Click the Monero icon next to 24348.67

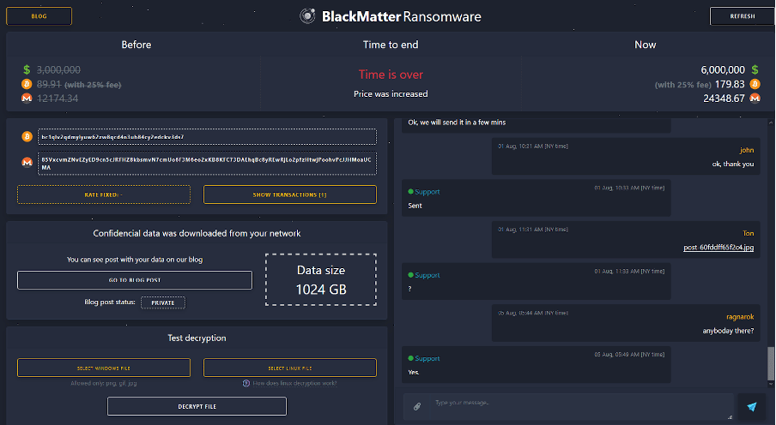click(755, 99)
